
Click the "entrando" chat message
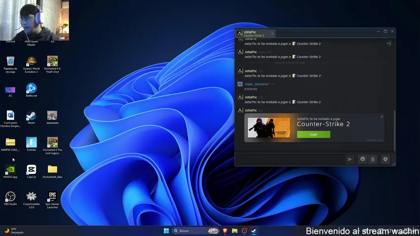(x=251, y=89)
